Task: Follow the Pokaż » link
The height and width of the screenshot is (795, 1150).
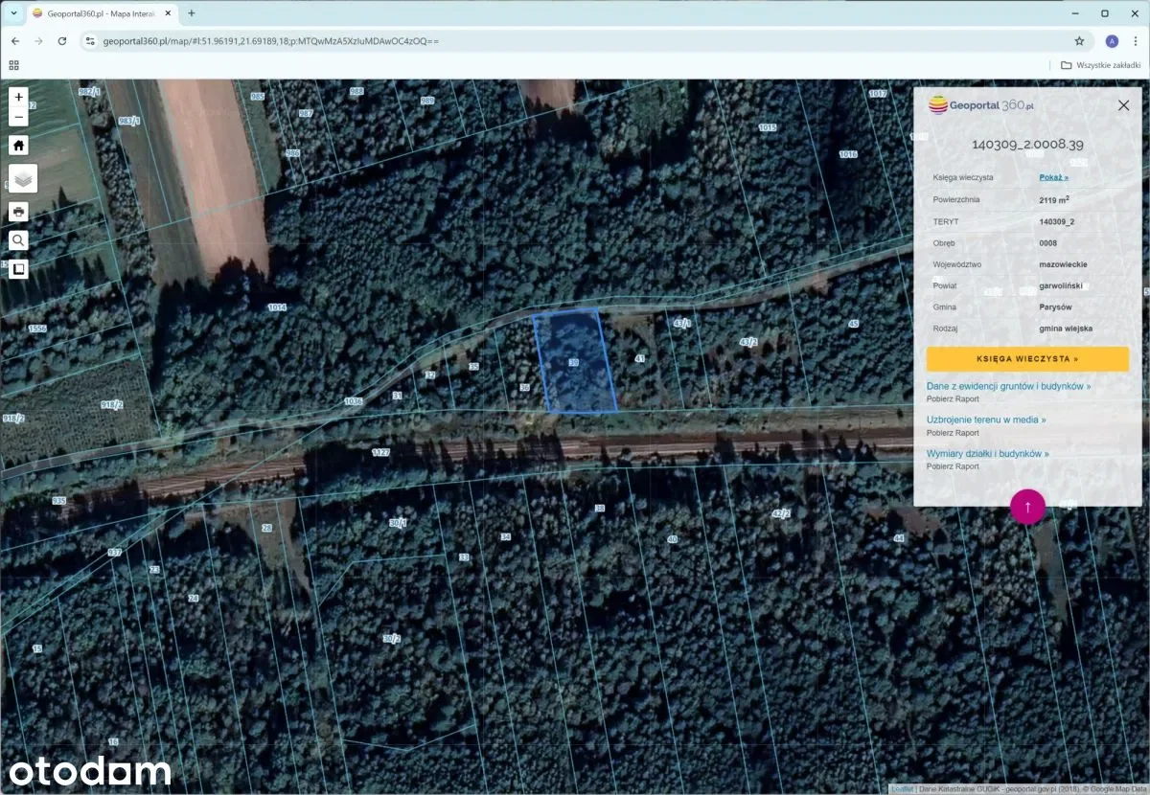Action: 1053,177
